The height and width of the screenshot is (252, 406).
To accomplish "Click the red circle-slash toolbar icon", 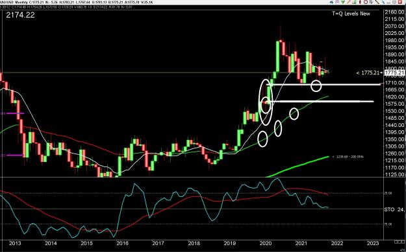I will click(366, 2).
